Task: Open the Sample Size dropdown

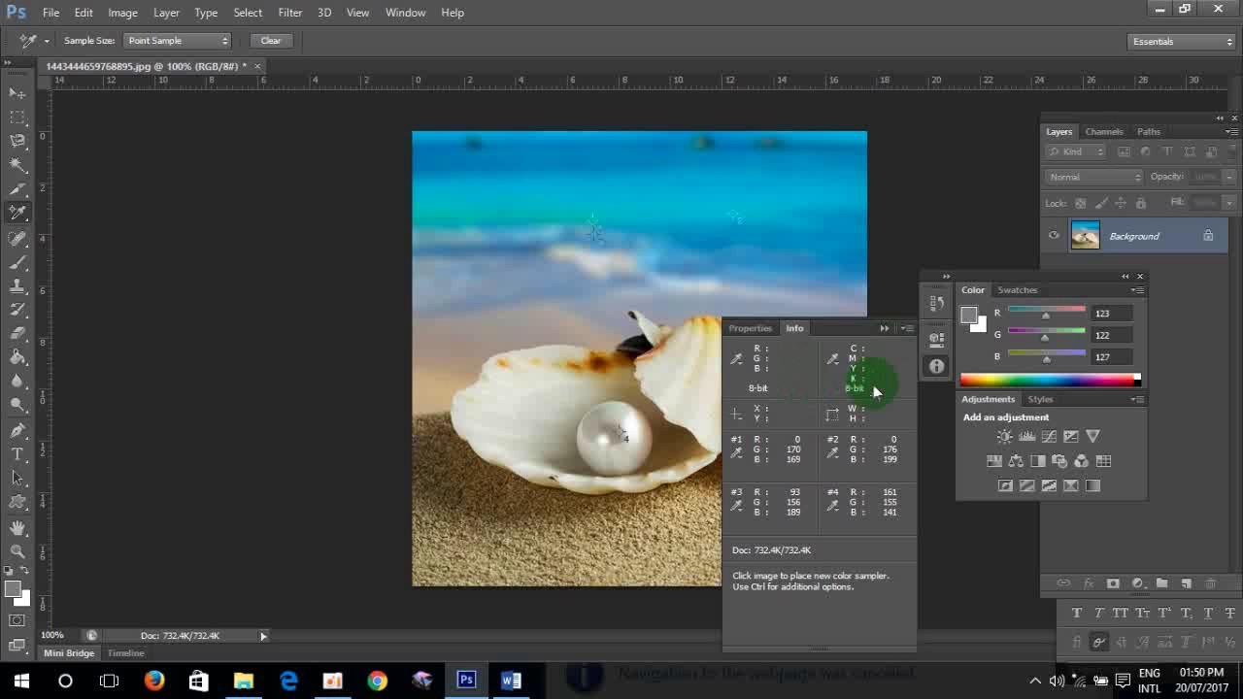Action: (177, 41)
